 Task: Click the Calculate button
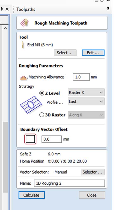pyautogui.click(x=32, y=195)
